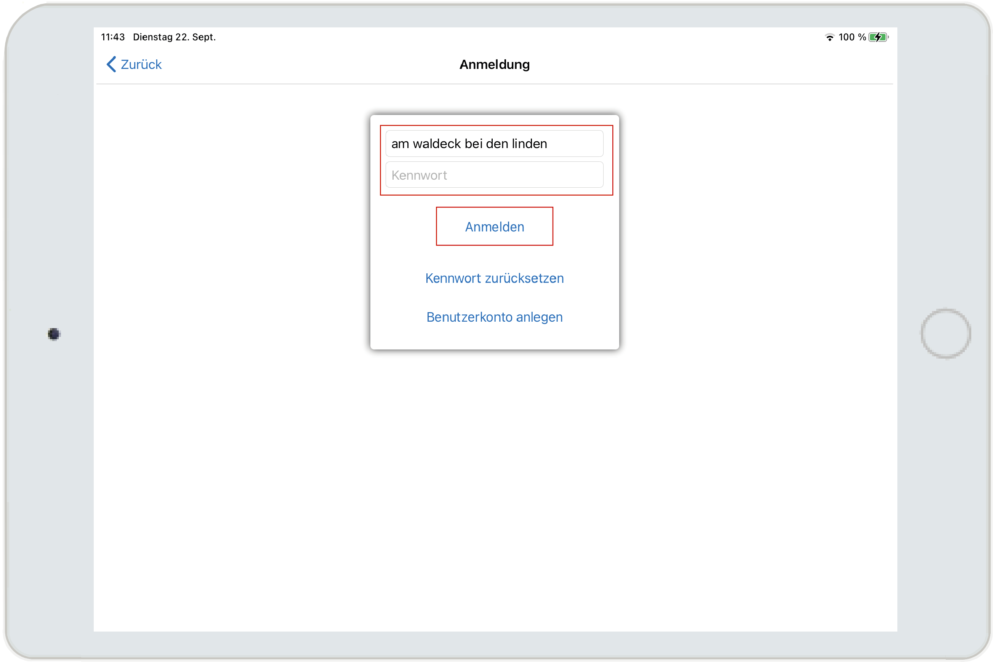
Task: Click the word 'Kennwort' placeholder text
Action: tap(419, 175)
